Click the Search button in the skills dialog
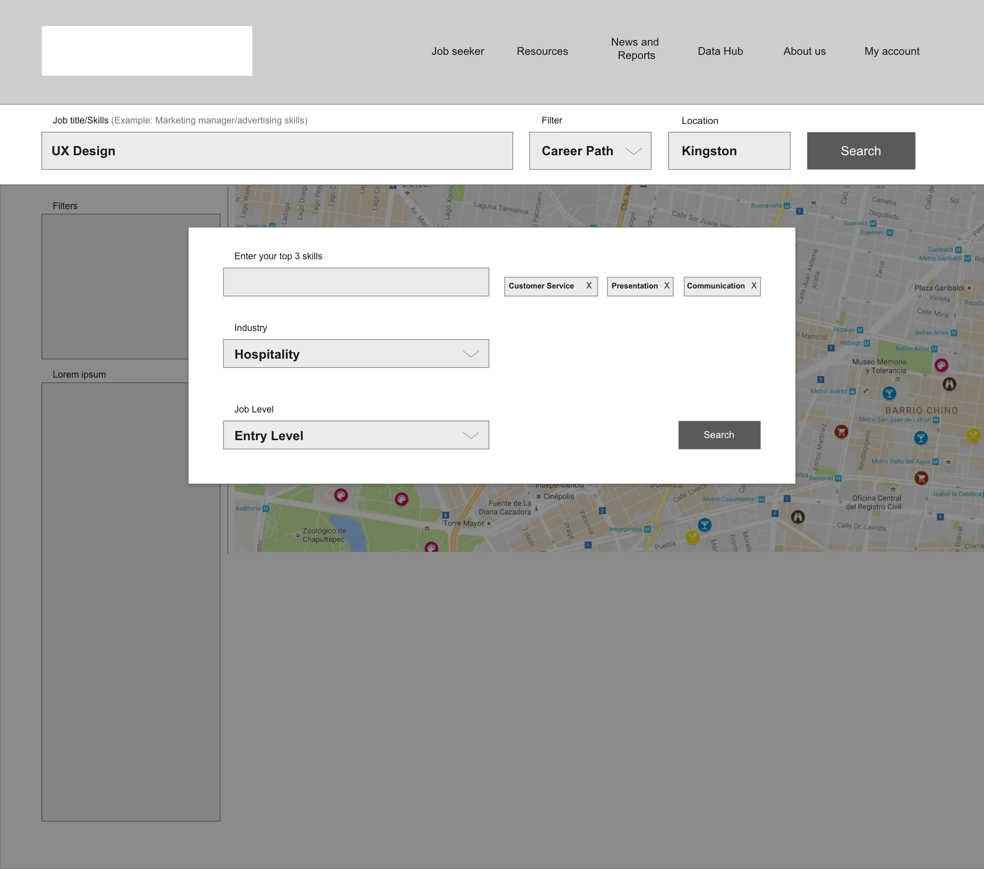 tap(719, 435)
